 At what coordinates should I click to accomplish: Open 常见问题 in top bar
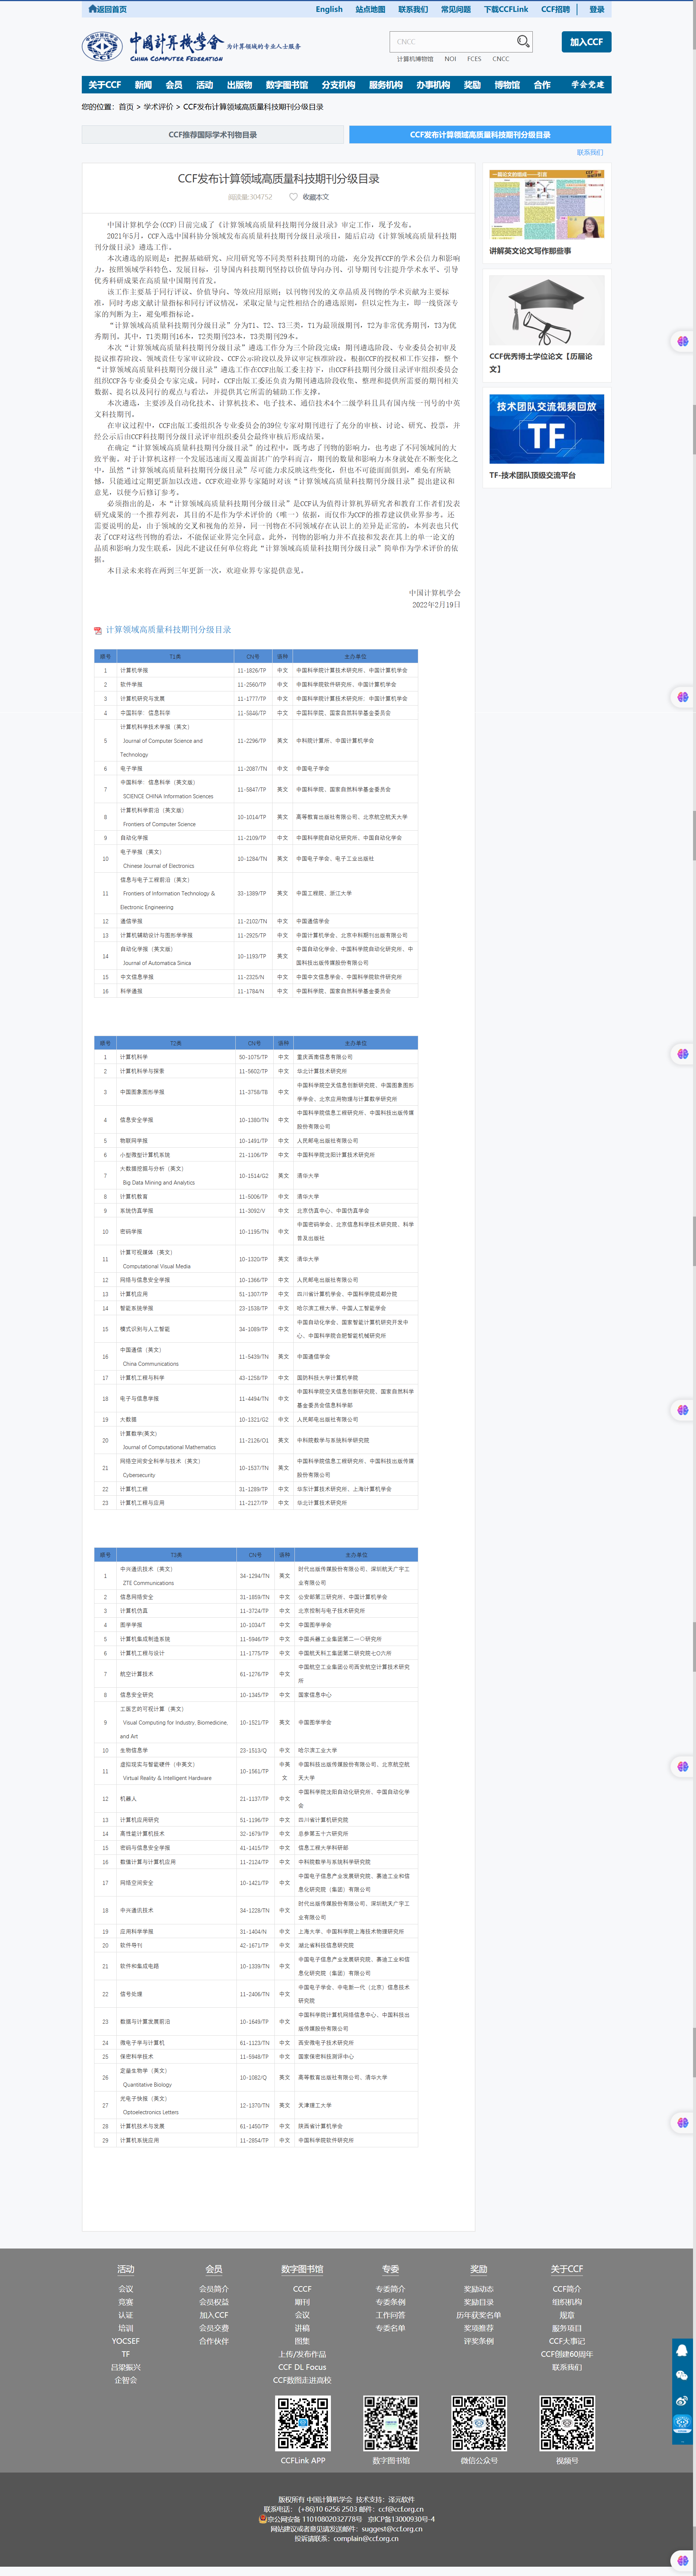click(x=455, y=9)
